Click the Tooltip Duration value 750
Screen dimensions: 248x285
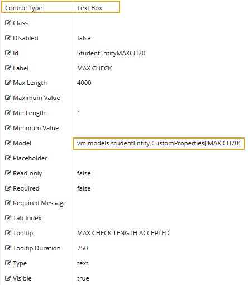[x=82, y=248]
